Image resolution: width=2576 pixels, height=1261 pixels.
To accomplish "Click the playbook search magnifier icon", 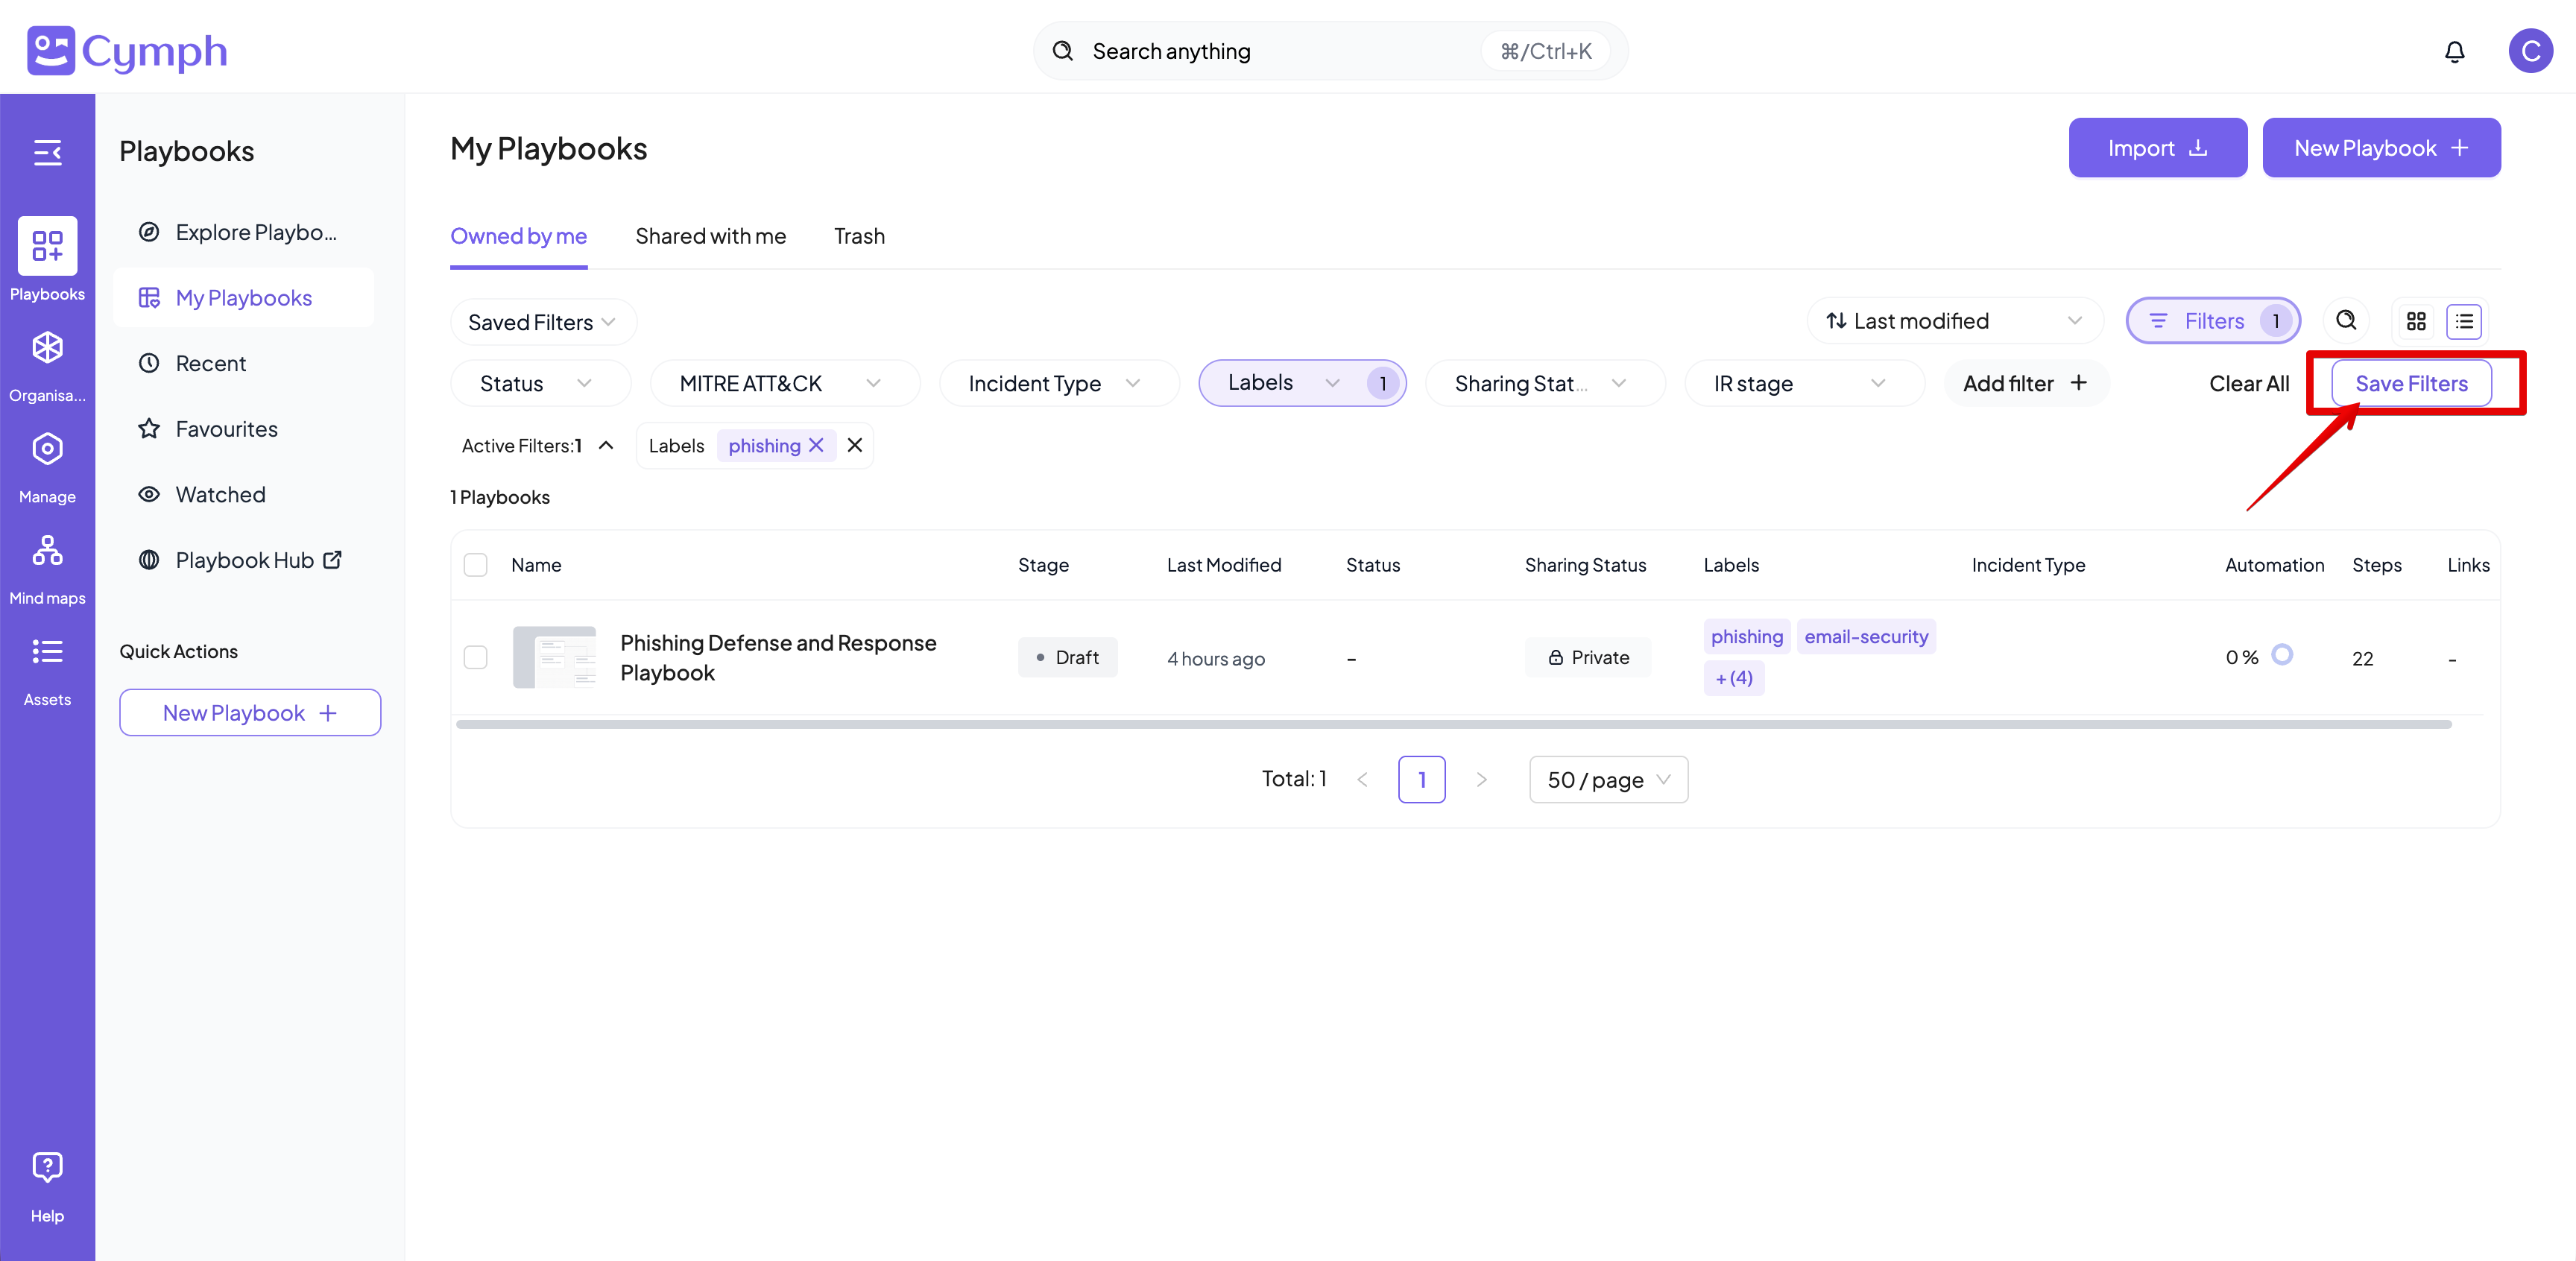I will [x=2346, y=321].
